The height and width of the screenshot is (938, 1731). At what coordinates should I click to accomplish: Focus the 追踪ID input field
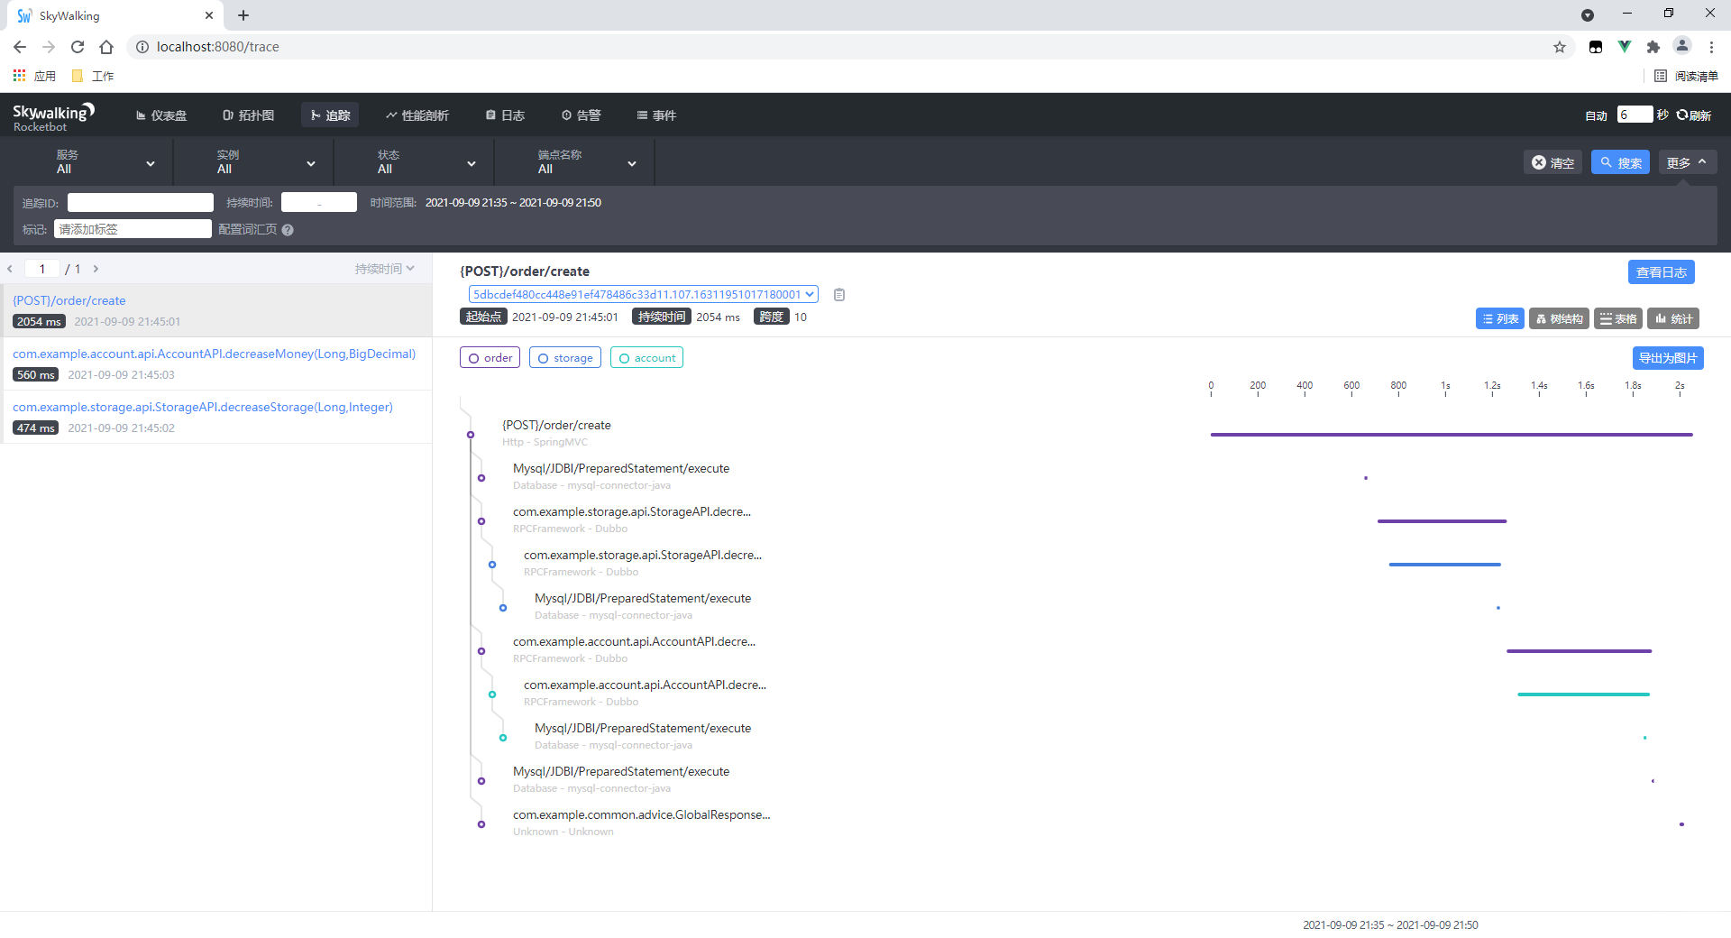141,203
